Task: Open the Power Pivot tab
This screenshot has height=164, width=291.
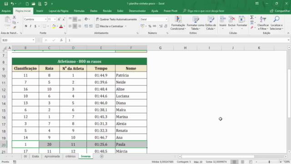Action: pyautogui.click(x=171, y=11)
